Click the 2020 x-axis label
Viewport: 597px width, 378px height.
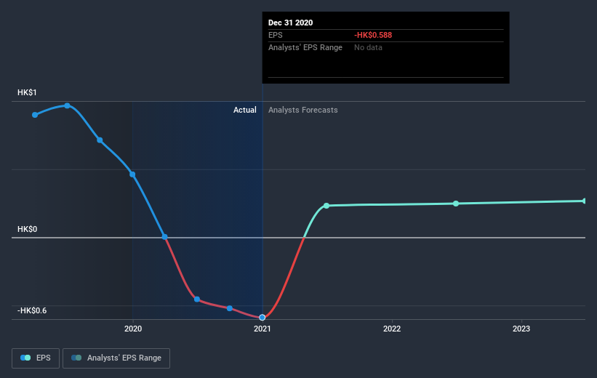point(133,329)
